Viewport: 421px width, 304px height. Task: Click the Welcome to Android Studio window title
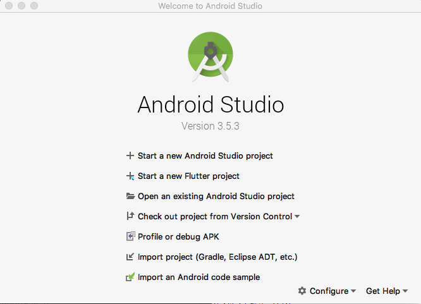click(x=210, y=6)
